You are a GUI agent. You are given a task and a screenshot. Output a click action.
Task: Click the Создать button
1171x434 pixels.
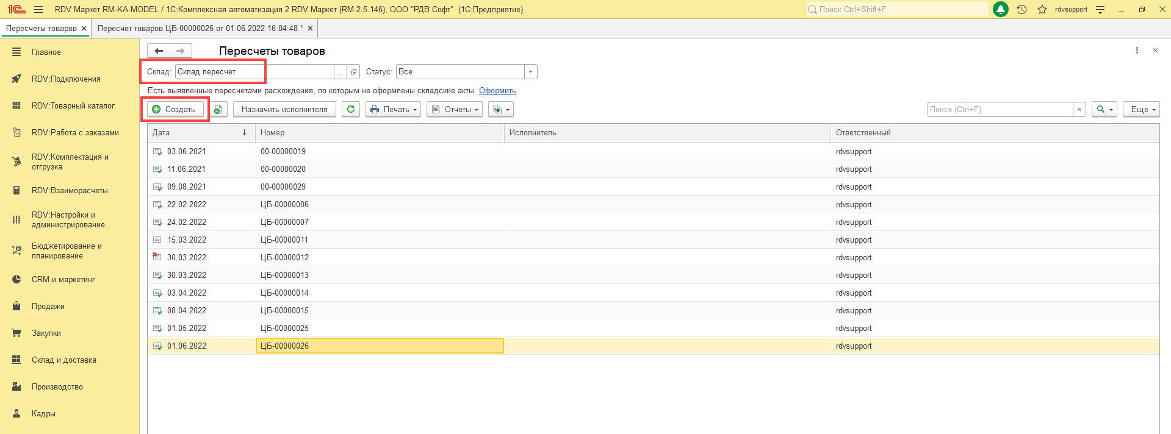click(x=175, y=109)
